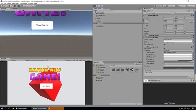Open the Tag dropdown

click(159, 13)
